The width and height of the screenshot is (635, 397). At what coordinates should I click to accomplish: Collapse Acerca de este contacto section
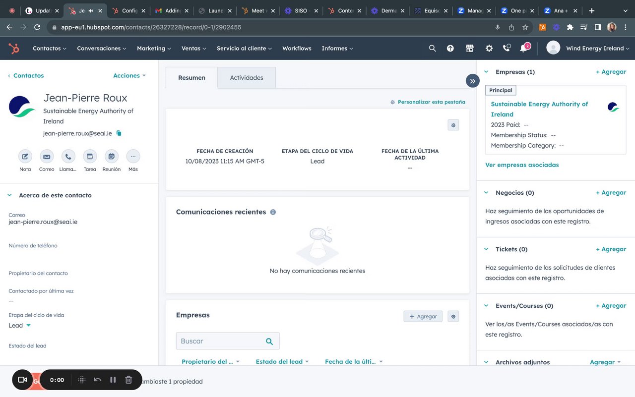pos(9,195)
